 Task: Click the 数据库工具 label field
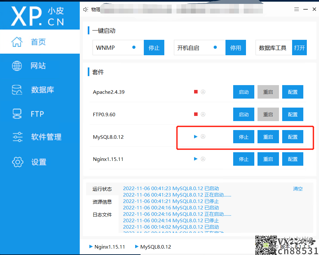[x=274, y=48]
